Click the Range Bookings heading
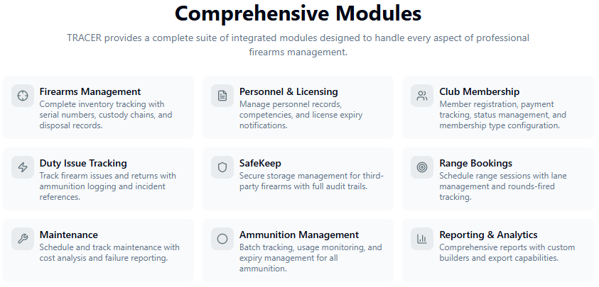Image resolution: width=599 pixels, height=287 pixels. (x=475, y=163)
